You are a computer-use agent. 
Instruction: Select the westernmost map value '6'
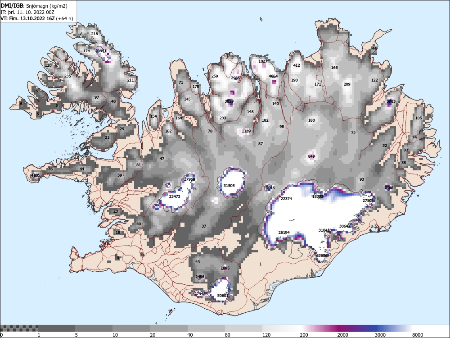tap(21, 104)
